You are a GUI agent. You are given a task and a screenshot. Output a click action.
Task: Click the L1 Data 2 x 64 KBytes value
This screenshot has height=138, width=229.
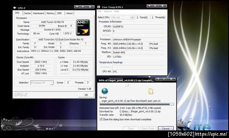point(81,62)
